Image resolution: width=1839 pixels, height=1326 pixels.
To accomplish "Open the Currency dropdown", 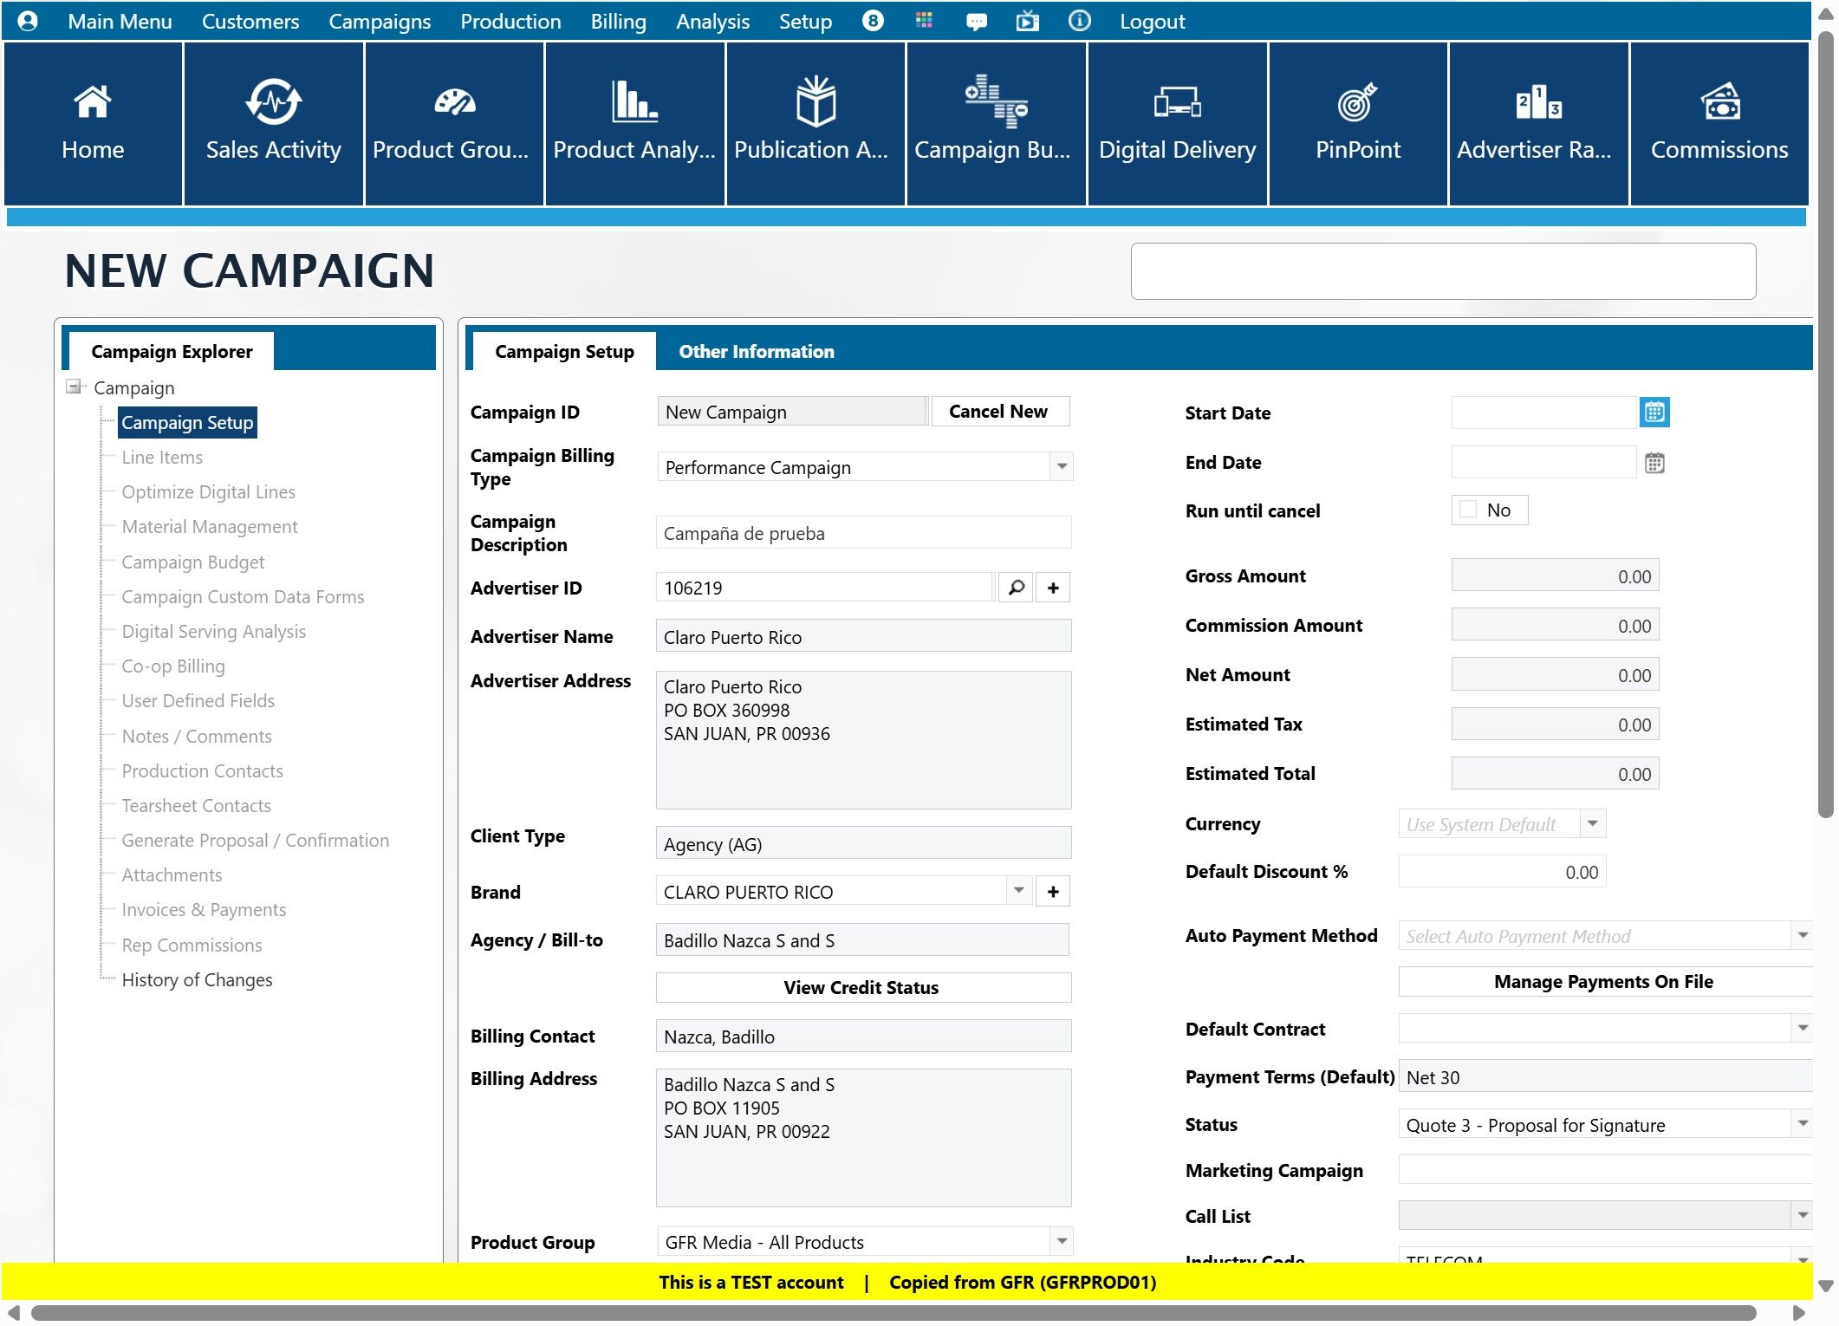I will click(1592, 823).
